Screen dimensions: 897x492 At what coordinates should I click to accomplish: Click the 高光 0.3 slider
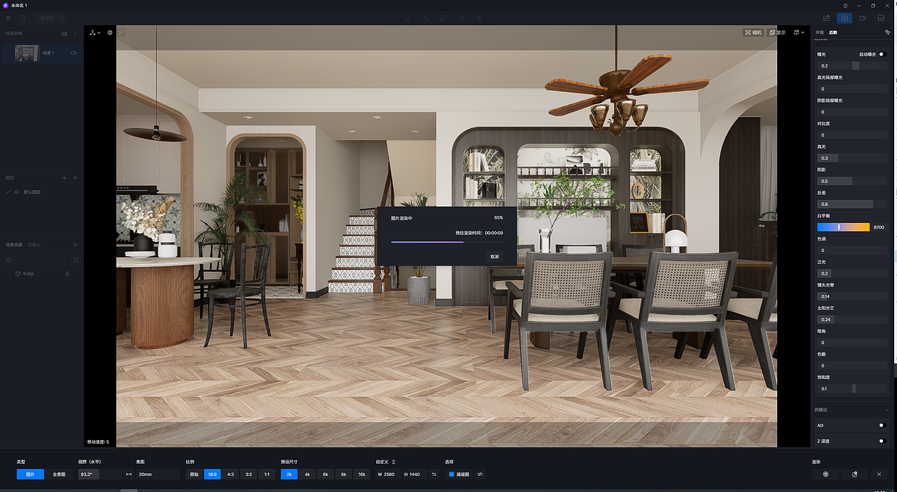[x=852, y=158]
